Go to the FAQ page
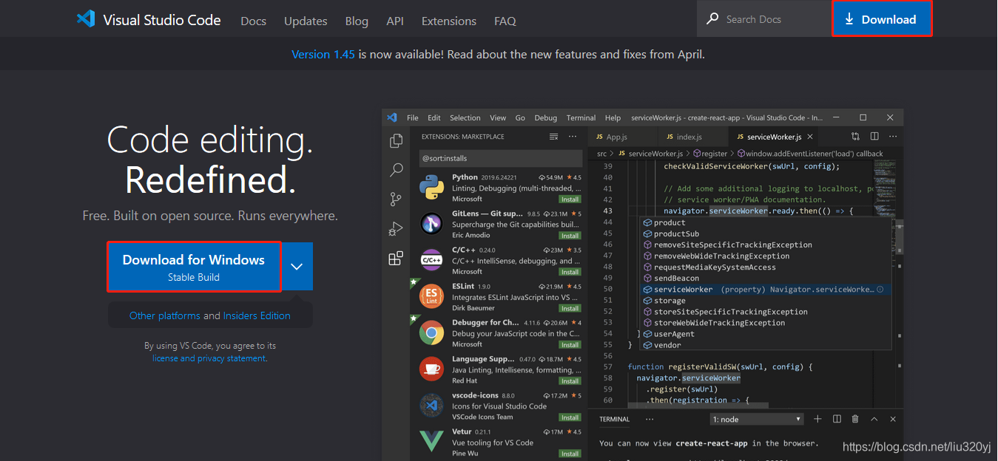The width and height of the screenshot is (998, 461). pyautogui.click(x=505, y=21)
